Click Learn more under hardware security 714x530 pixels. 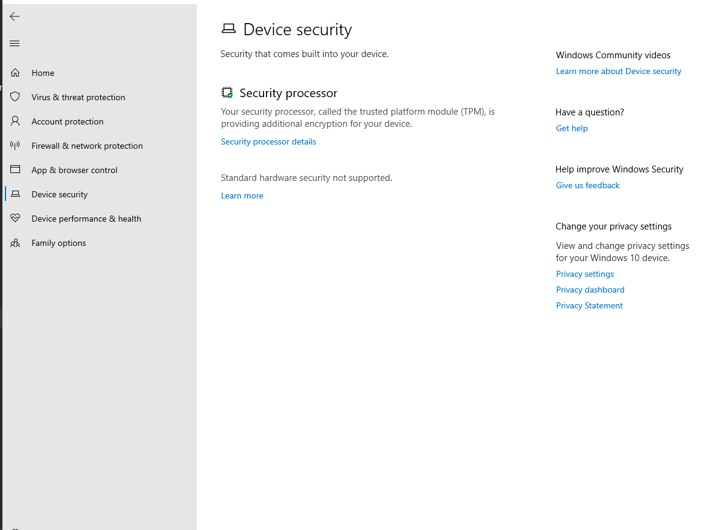(x=242, y=195)
